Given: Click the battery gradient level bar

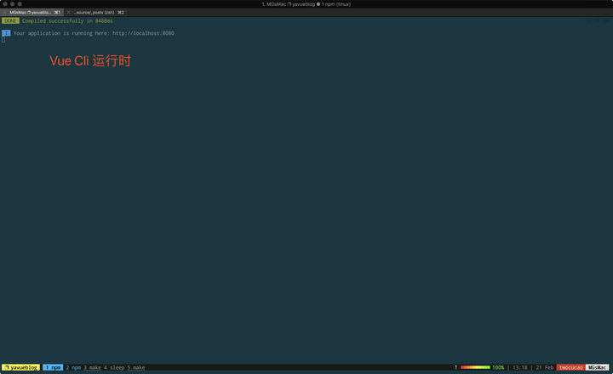Looking at the screenshot, I should pos(475,367).
